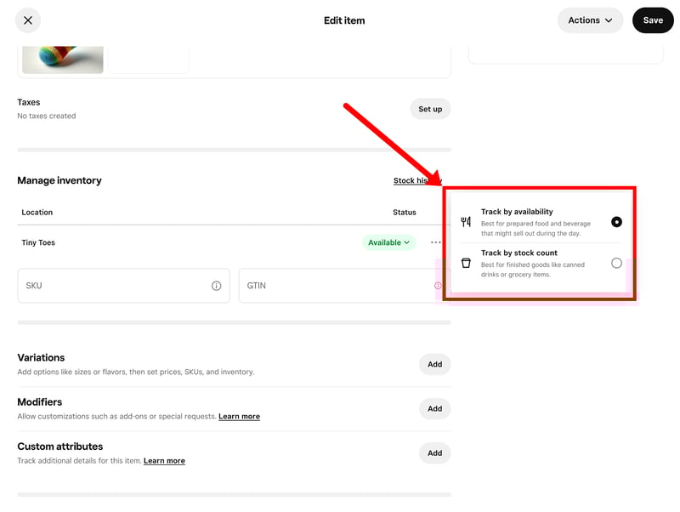Click the info icon in GTIN field

tap(438, 286)
